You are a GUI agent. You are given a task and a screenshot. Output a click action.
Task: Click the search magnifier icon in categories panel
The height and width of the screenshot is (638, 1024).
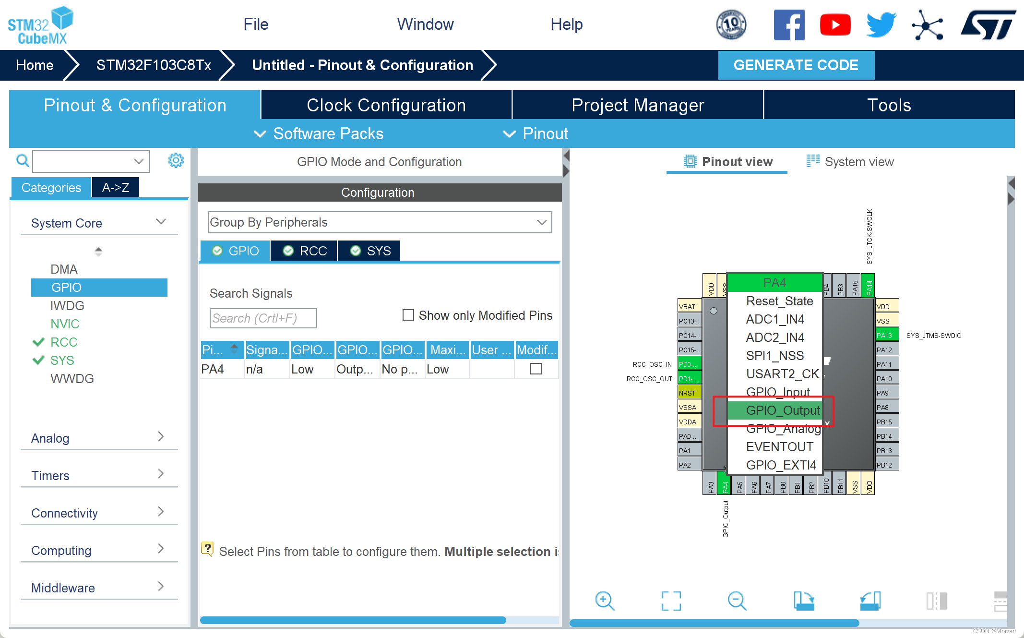(23, 160)
